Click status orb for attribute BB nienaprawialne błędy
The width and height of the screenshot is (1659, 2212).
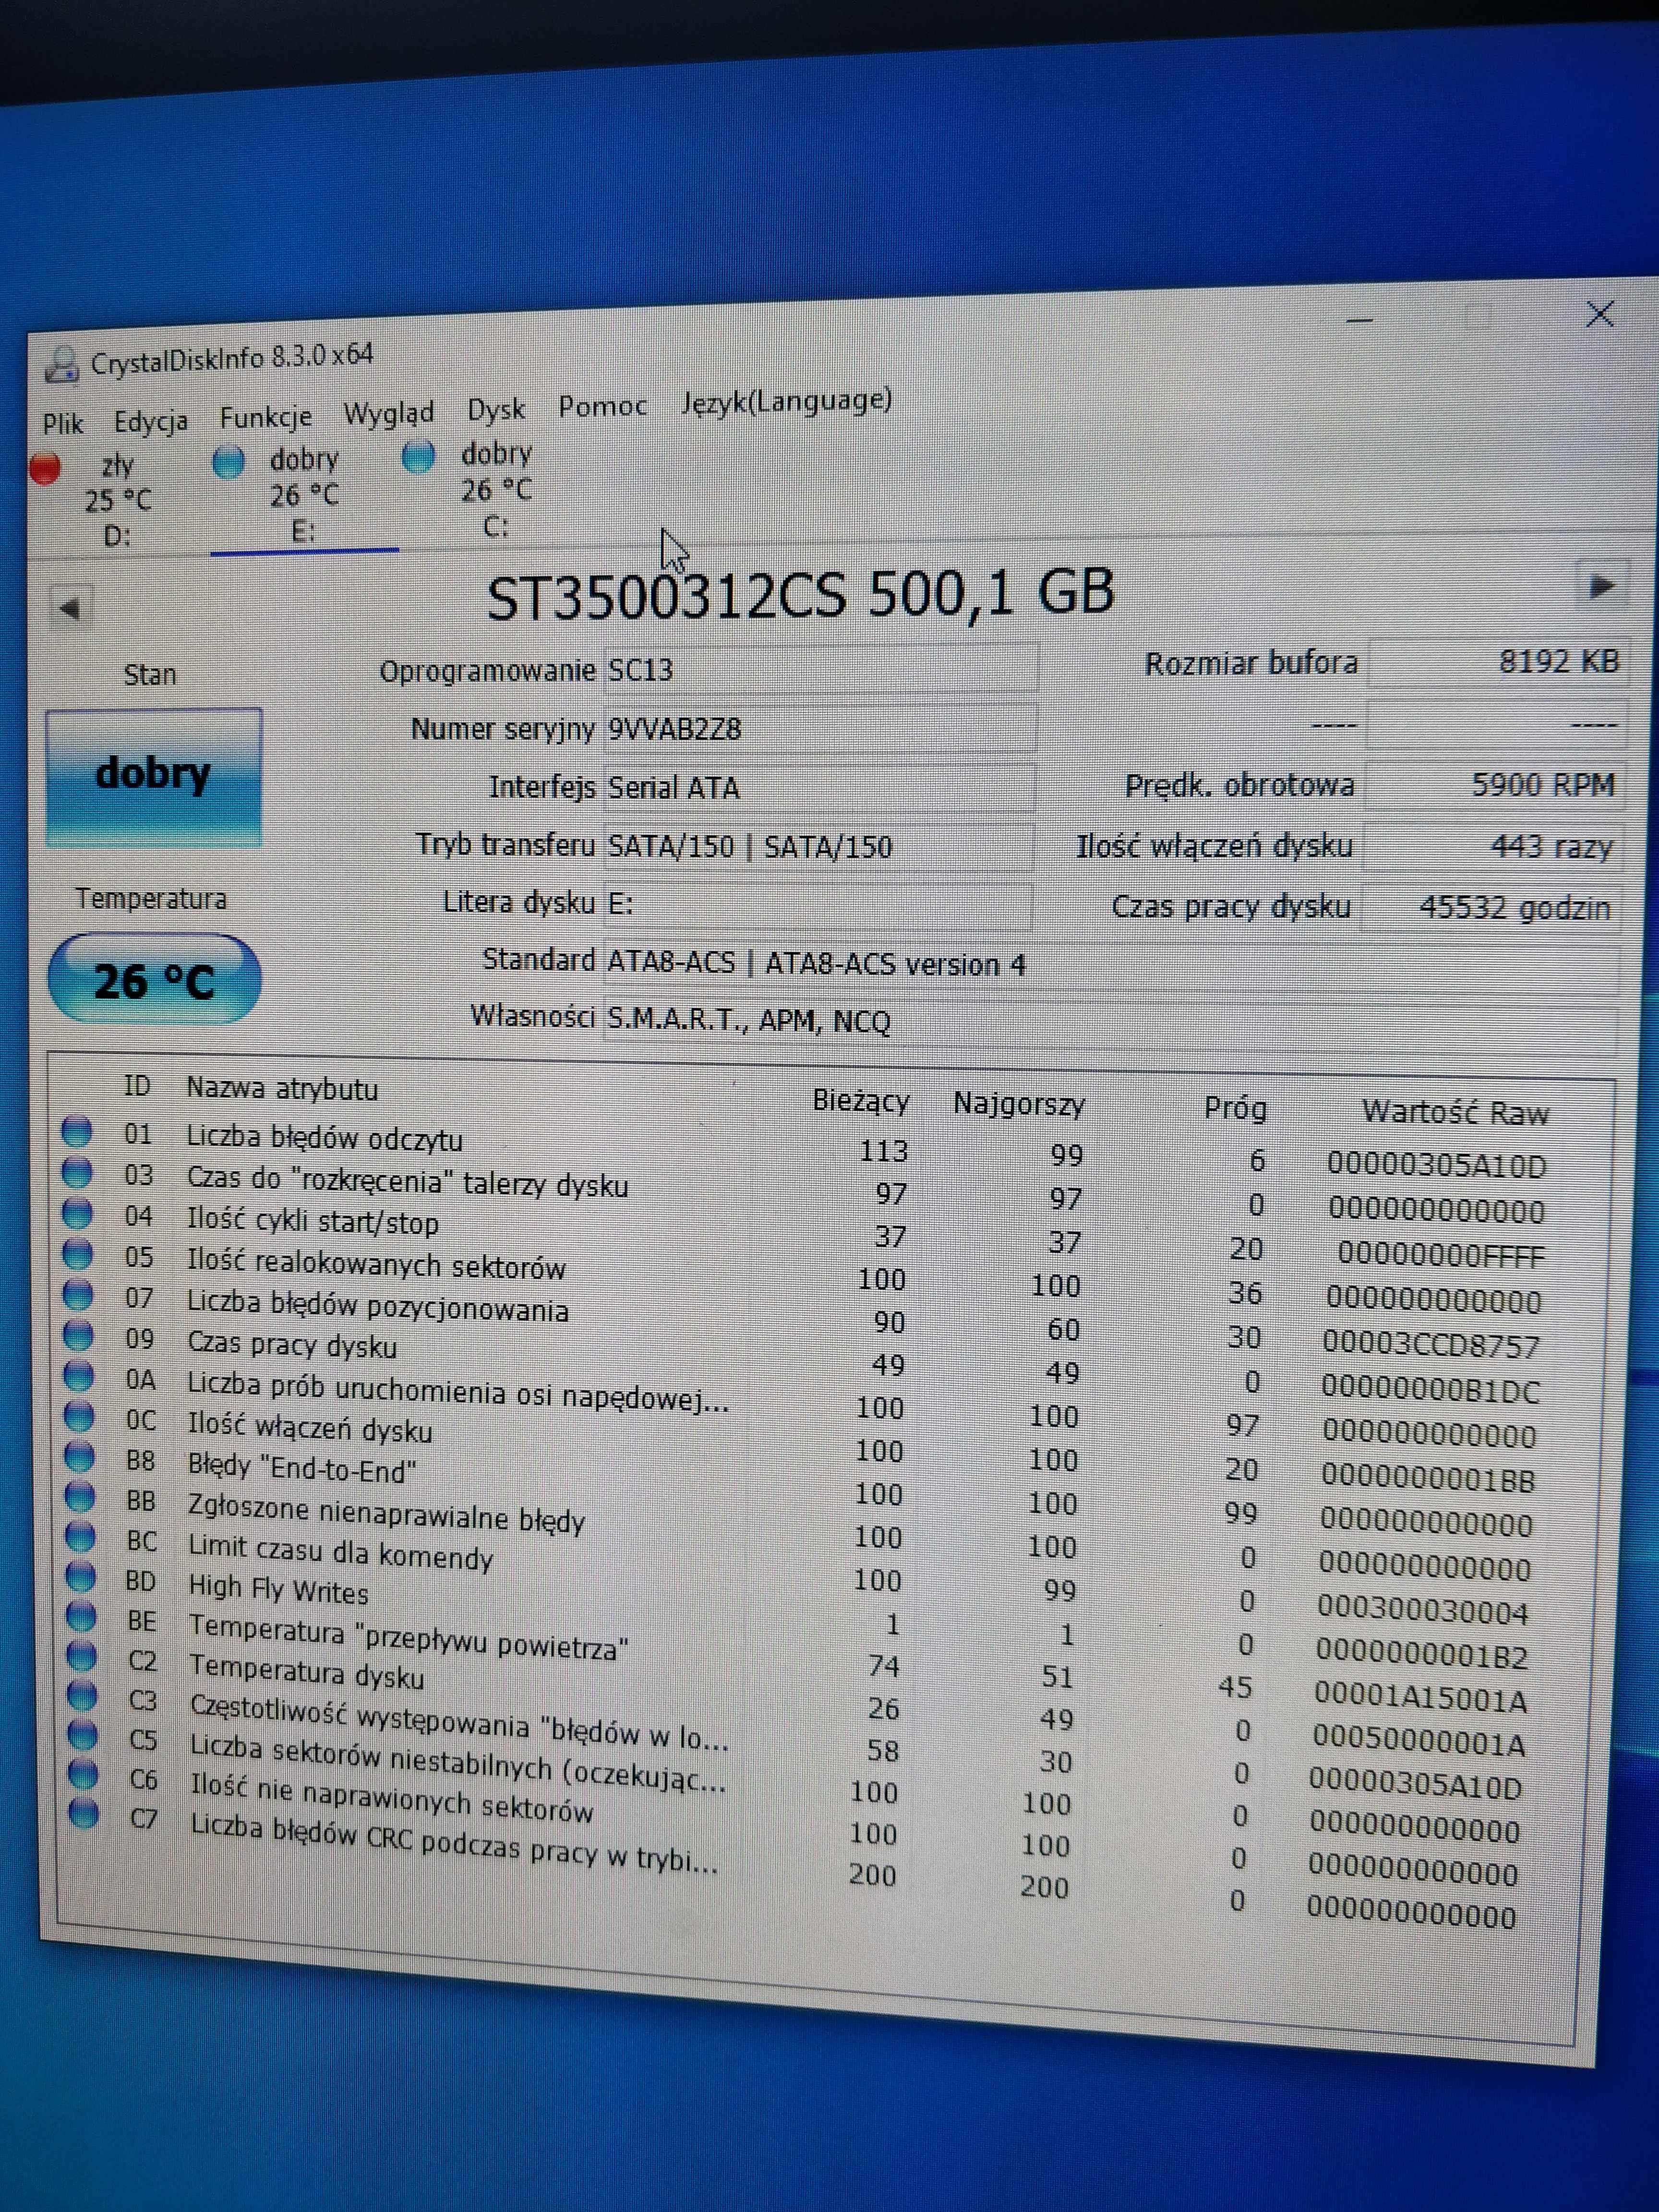tap(80, 1497)
